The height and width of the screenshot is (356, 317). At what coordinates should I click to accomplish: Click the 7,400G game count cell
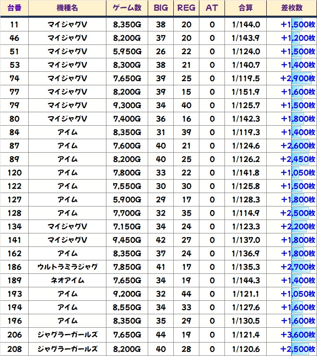(127, 119)
